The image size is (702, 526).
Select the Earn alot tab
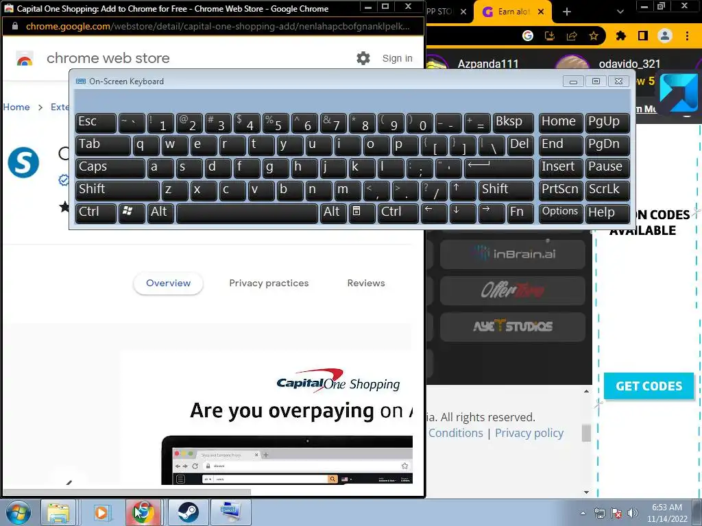coord(513,12)
